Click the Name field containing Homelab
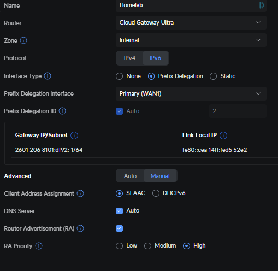Screen dimensions: 278x271 tap(191, 5)
